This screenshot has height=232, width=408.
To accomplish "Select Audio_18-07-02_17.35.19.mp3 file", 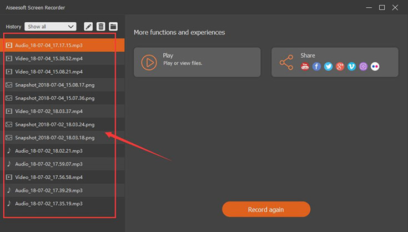I will (62, 204).
